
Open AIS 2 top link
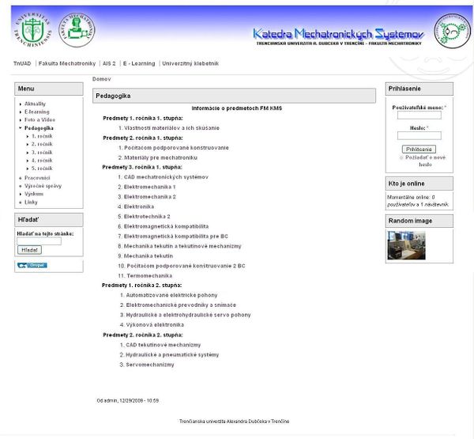click(109, 63)
